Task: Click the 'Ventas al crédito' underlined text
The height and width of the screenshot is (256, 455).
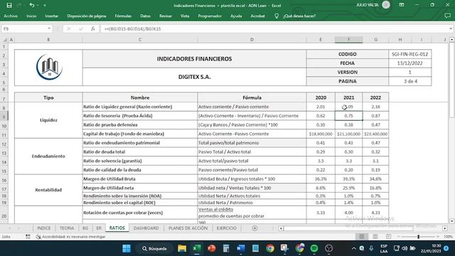Action: [x=215, y=209]
